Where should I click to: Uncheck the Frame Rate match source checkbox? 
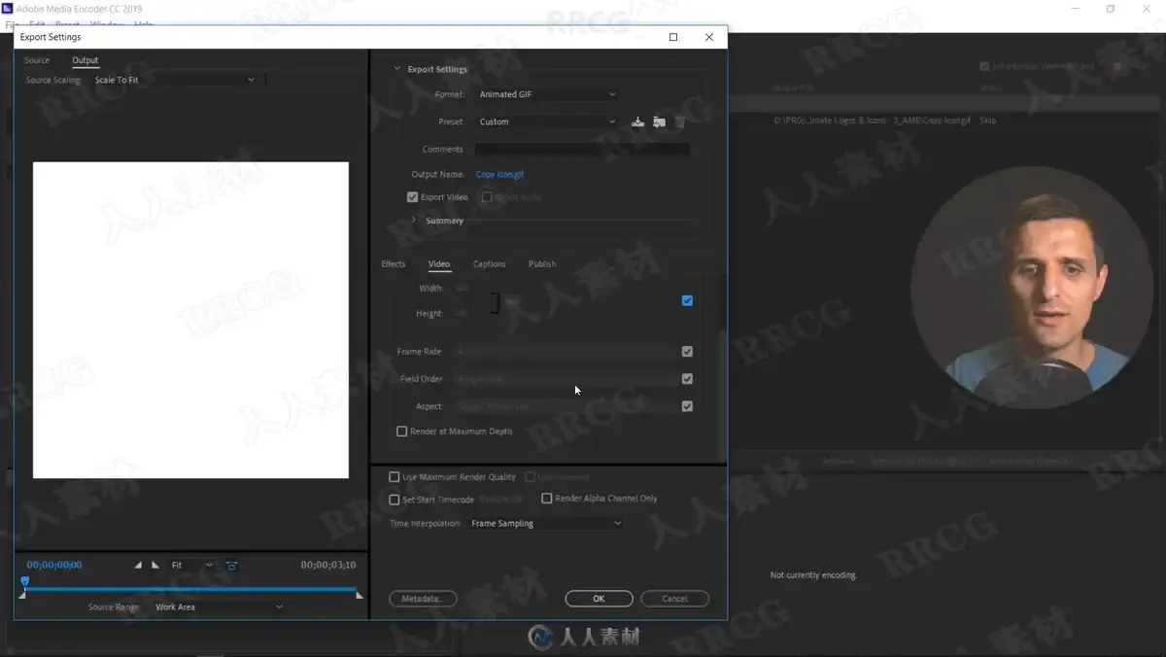click(687, 352)
